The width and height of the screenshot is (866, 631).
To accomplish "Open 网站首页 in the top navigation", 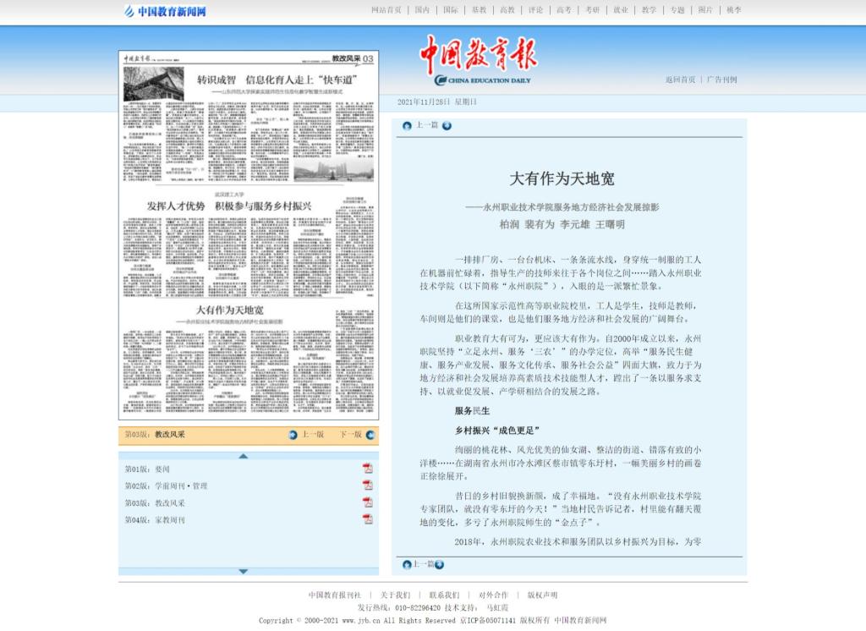I will point(386,10).
